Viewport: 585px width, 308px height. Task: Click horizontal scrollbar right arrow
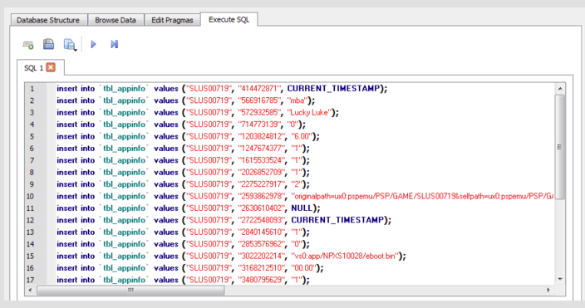(548, 290)
